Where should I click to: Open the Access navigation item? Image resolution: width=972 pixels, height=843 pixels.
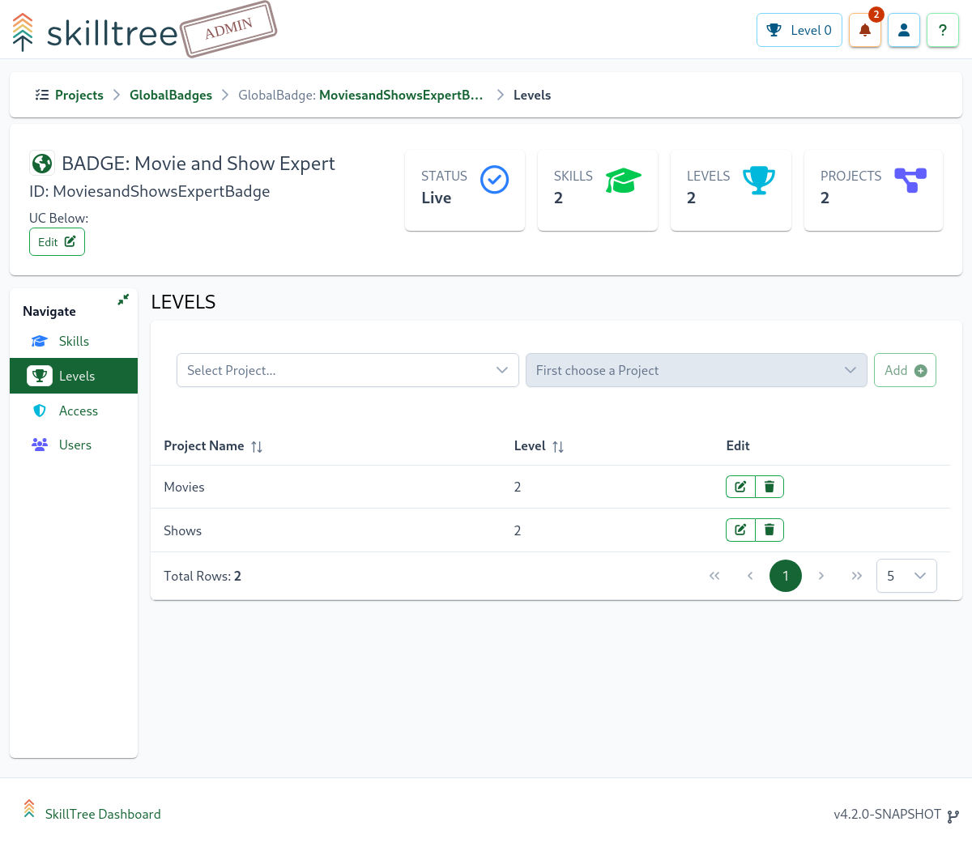(x=78, y=411)
